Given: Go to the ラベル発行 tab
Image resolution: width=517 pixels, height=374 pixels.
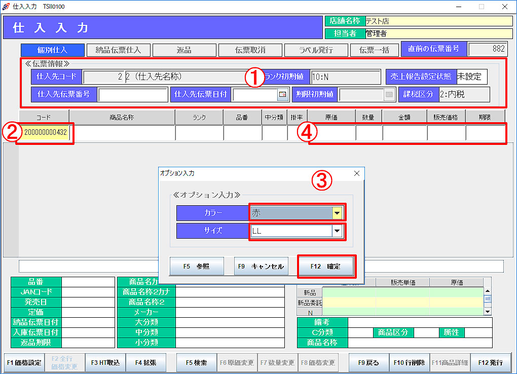Looking at the screenshot, I should [x=316, y=50].
